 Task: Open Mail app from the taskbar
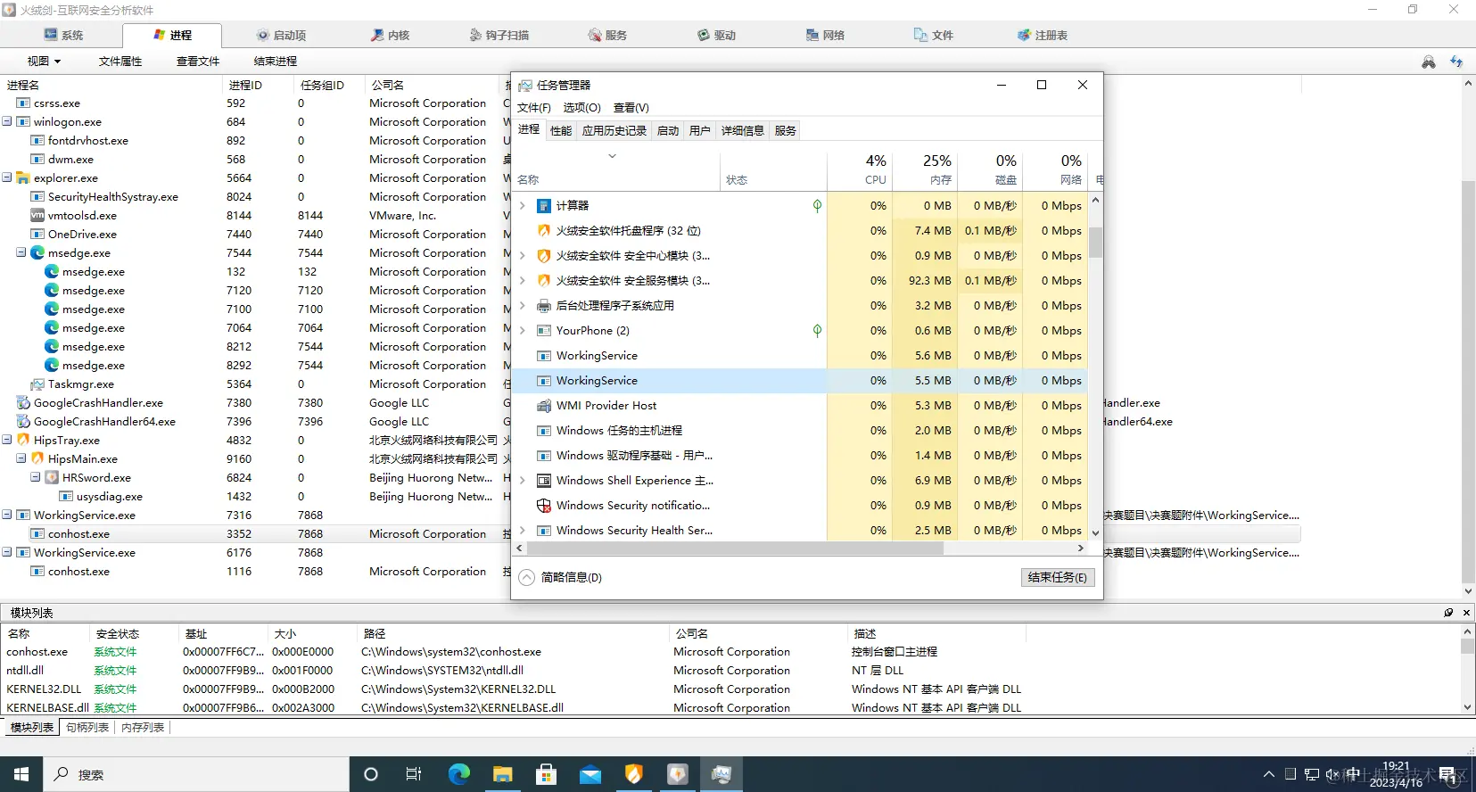coord(590,774)
